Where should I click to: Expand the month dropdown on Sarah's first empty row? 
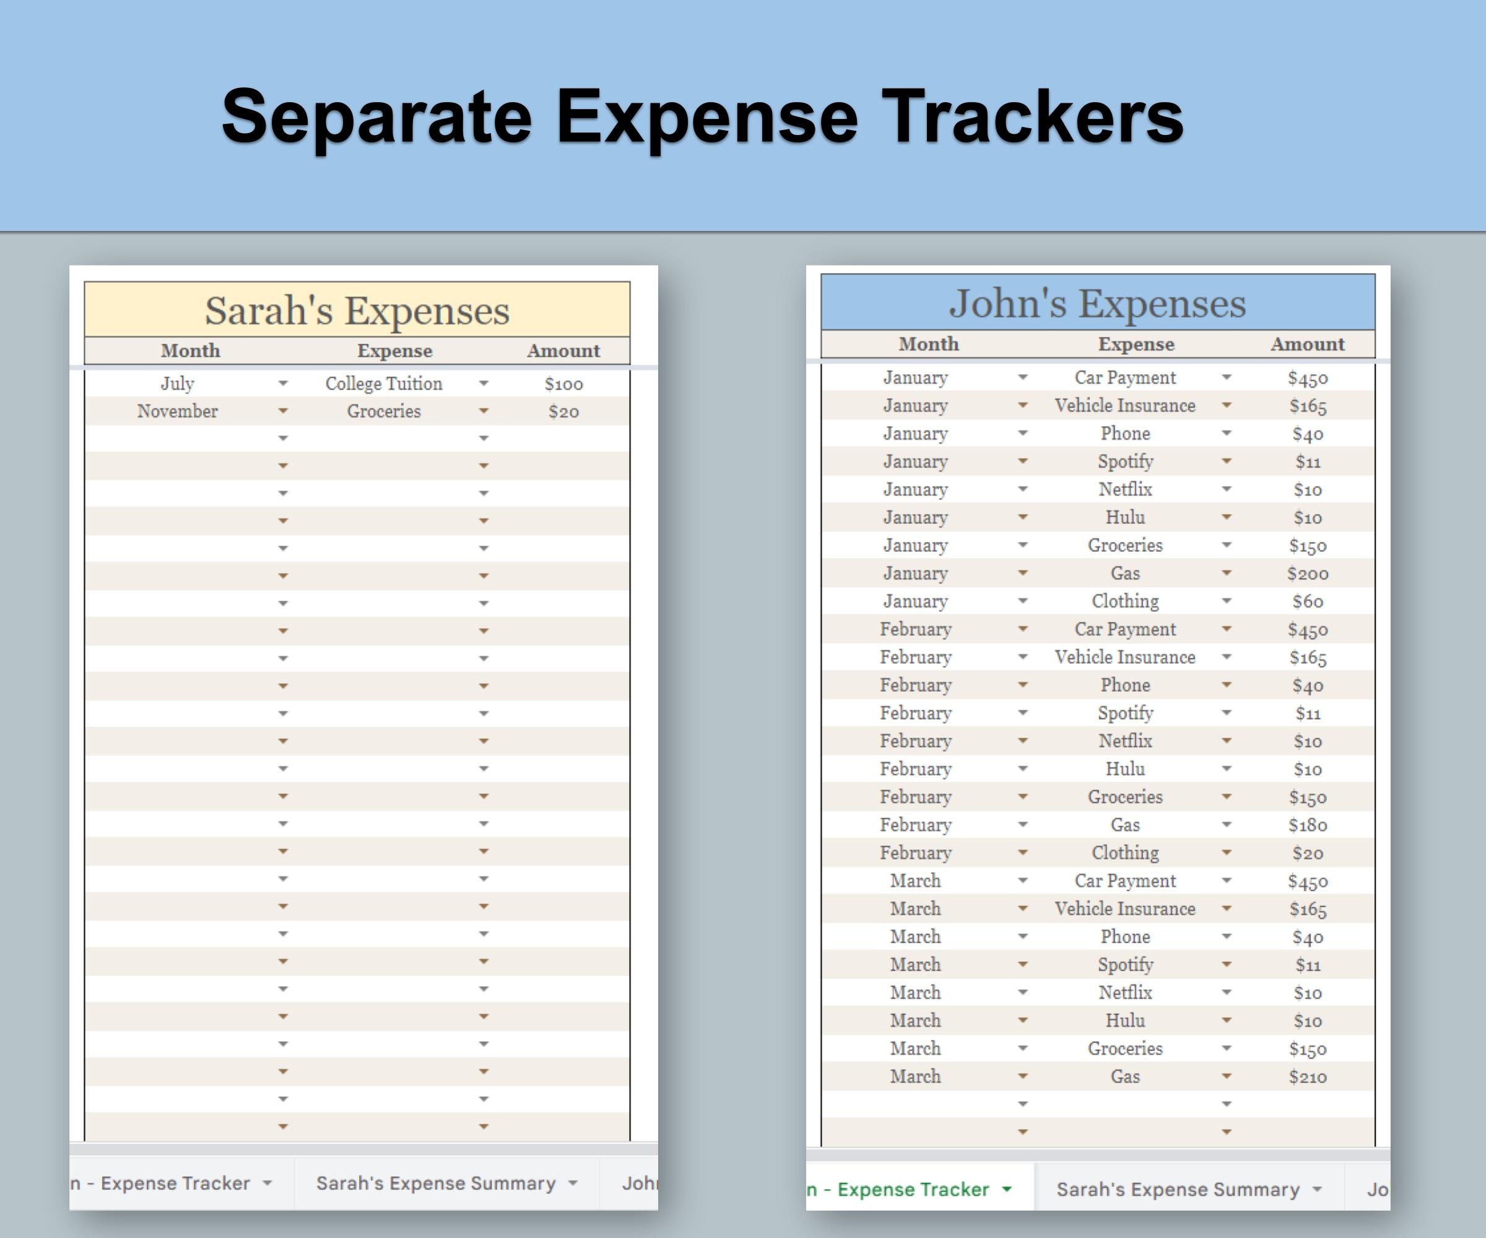(x=283, y=438)
